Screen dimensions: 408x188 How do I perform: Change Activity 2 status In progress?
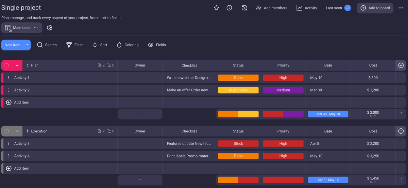click(x=238, y=90)
